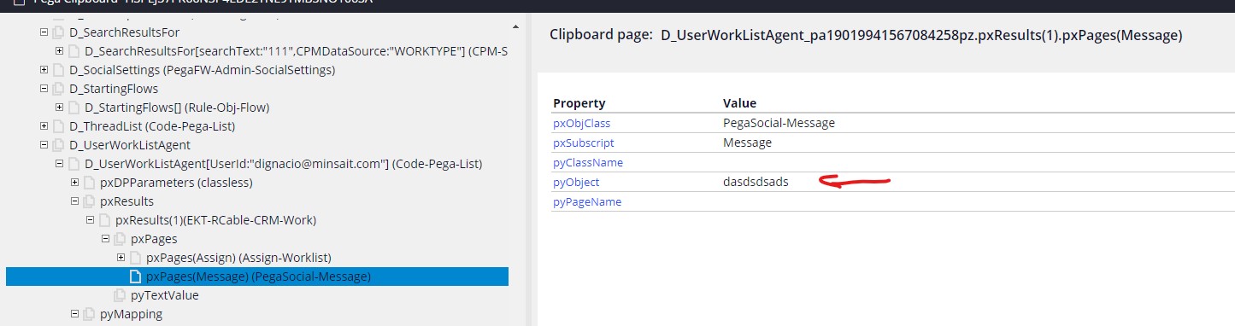The width and height of the screenshot is (1235, 326).
Task: Select the pyMapping tree row
Action: click(131, 314)
